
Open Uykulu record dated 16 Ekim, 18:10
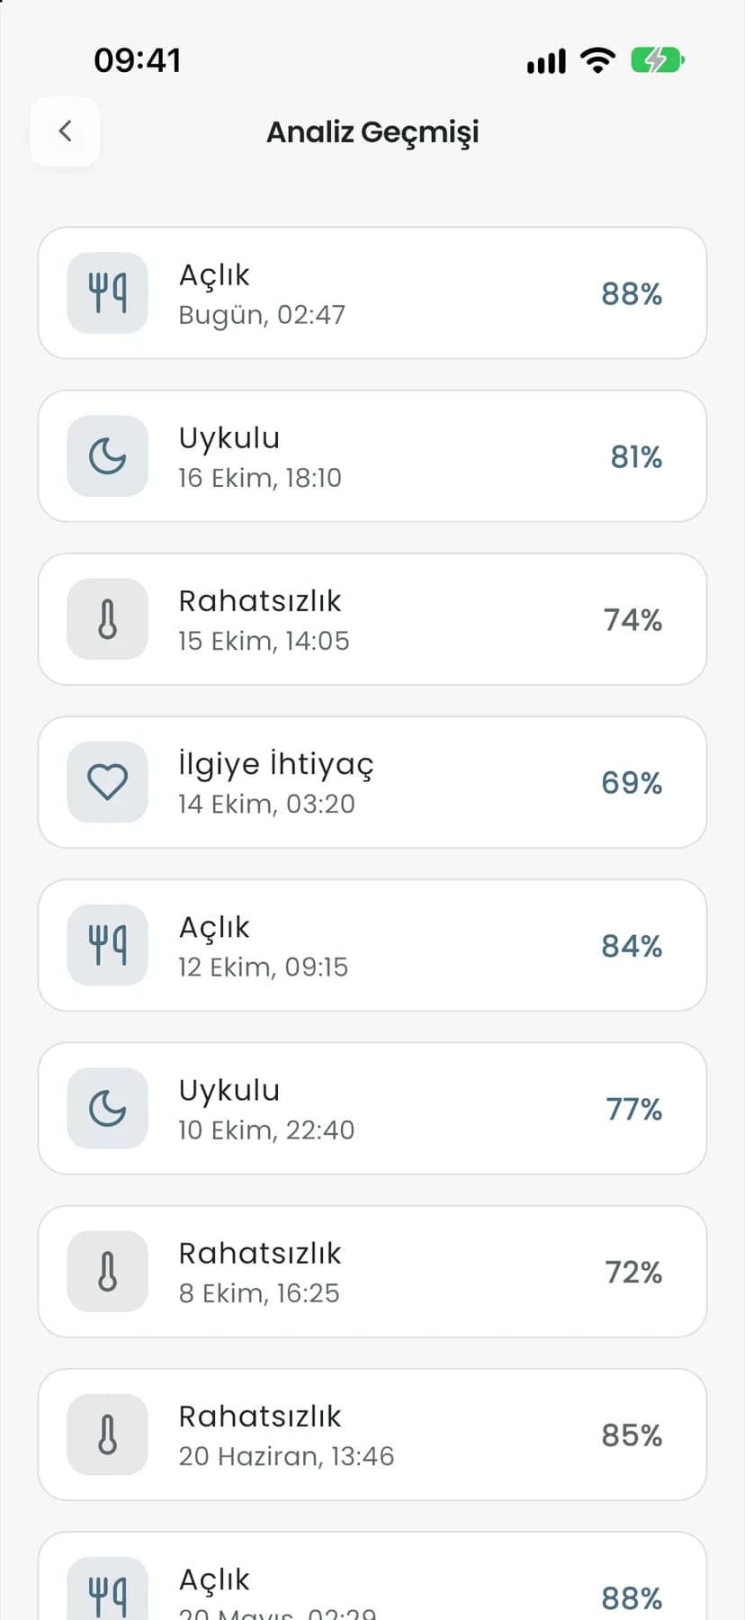point(372,456)
